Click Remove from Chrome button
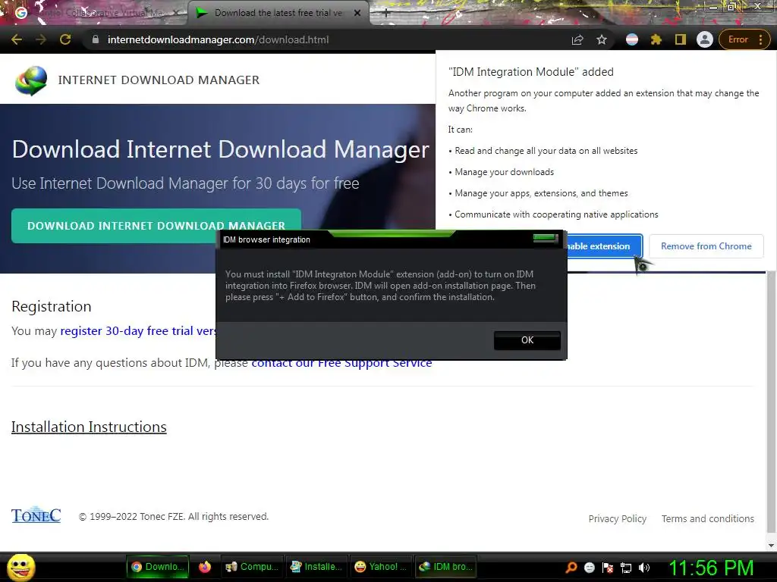Screen dimensions: 777x582 coord(706,246)
